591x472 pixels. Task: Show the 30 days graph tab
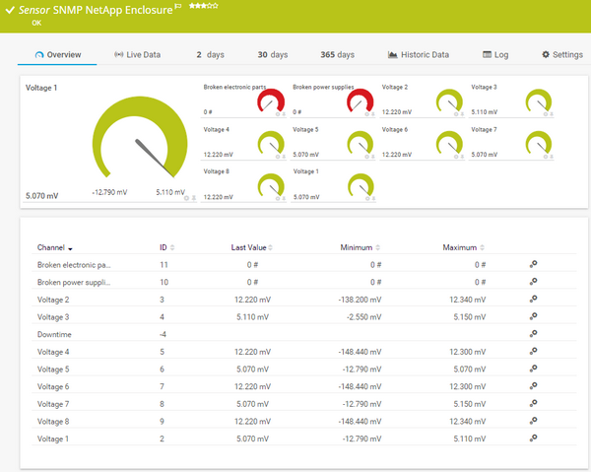point(272,54)
